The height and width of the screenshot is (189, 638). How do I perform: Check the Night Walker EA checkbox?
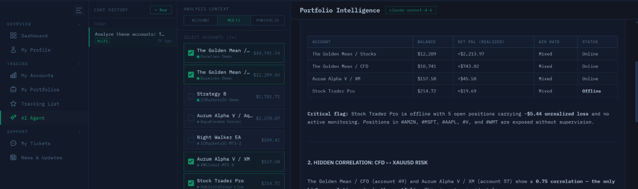click(x=191, y=140)
